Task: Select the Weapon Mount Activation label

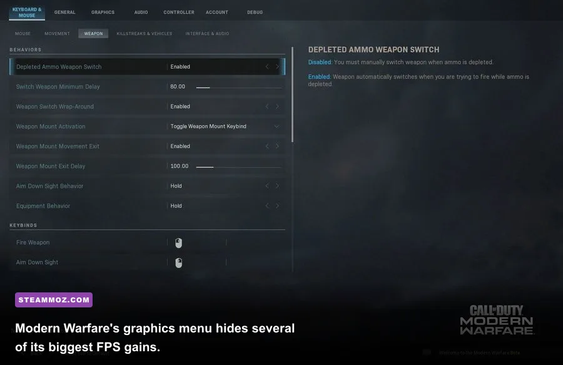Action: (51, 126)
